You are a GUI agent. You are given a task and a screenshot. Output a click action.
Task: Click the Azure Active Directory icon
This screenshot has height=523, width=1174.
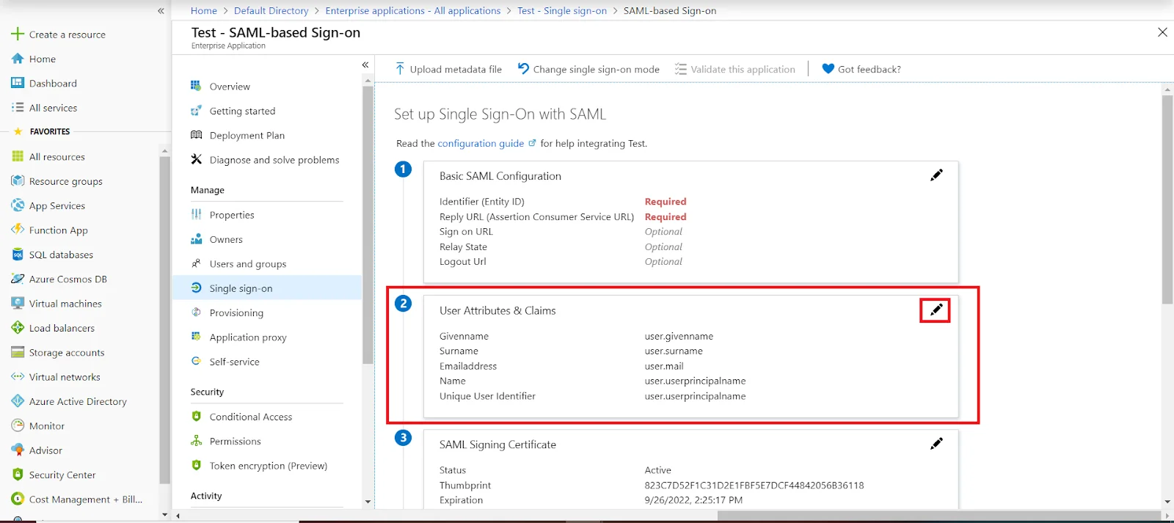[18, 401]
